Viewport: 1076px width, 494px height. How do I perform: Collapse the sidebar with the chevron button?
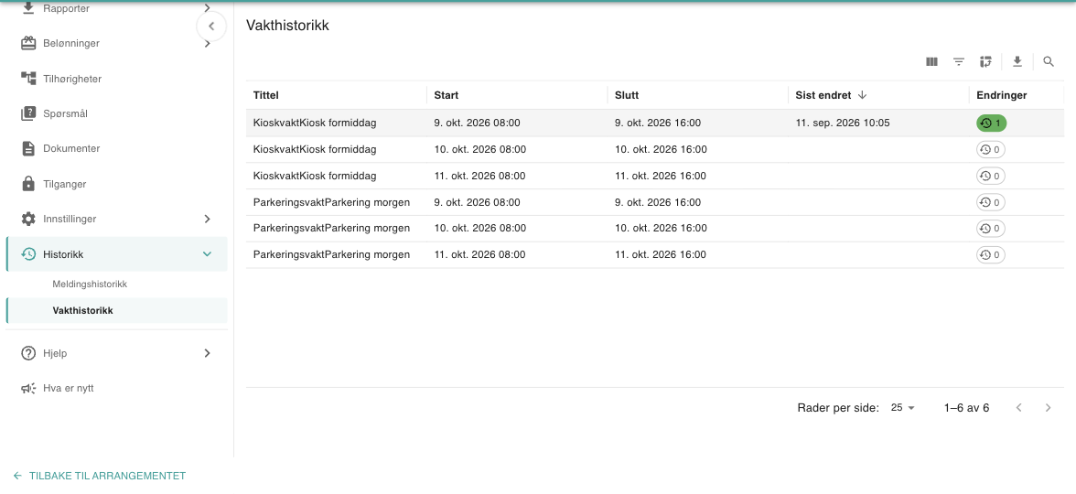[x=211, y=27]
